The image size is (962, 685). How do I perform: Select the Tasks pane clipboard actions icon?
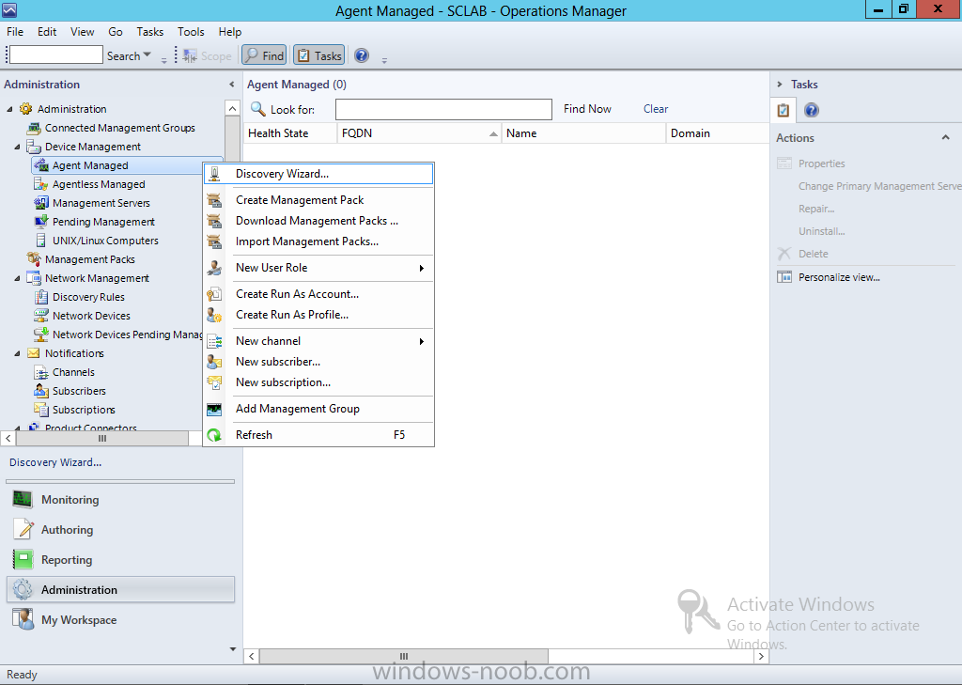point(783,111)
